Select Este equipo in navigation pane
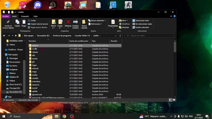Image resolution: width=212 pixels, height=119 pixels. tap(11, 55)
